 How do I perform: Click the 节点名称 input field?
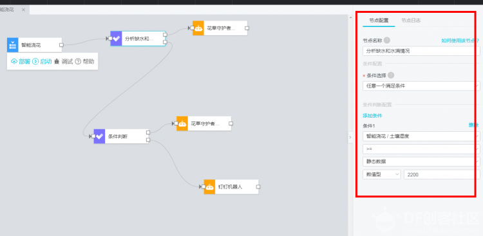click(421, 51)
